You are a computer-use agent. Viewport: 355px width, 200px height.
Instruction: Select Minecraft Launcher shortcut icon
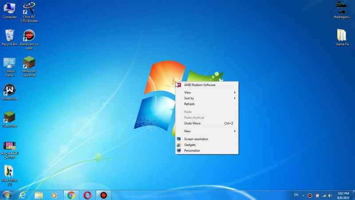29,67
